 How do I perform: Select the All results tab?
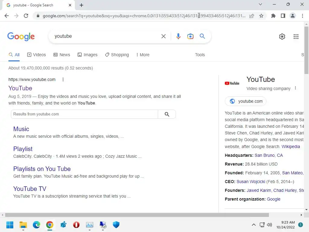click(x=14, y=55)
